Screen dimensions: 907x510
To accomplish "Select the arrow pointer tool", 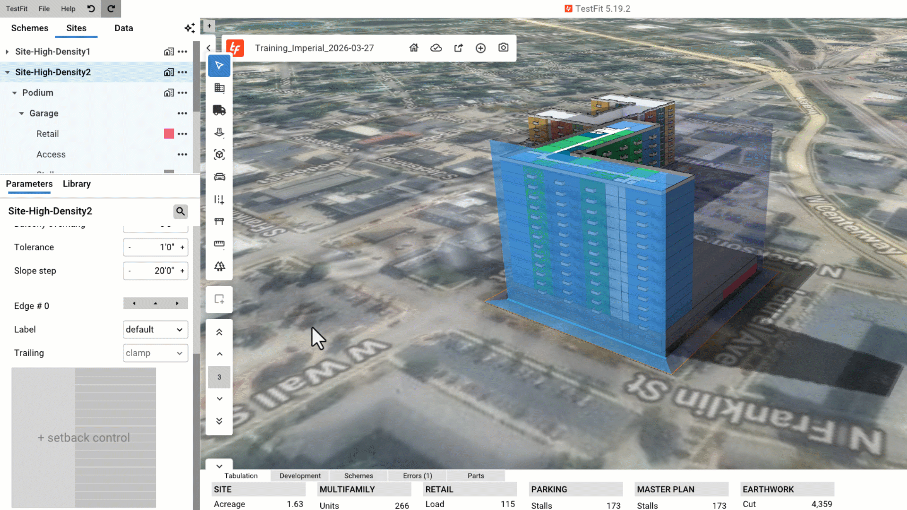I will (x=219, y=66).
